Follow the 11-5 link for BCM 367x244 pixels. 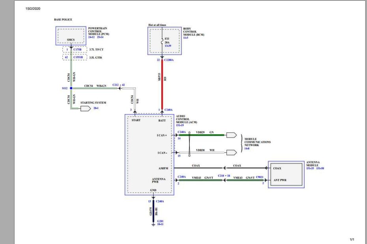click(185, 37)
